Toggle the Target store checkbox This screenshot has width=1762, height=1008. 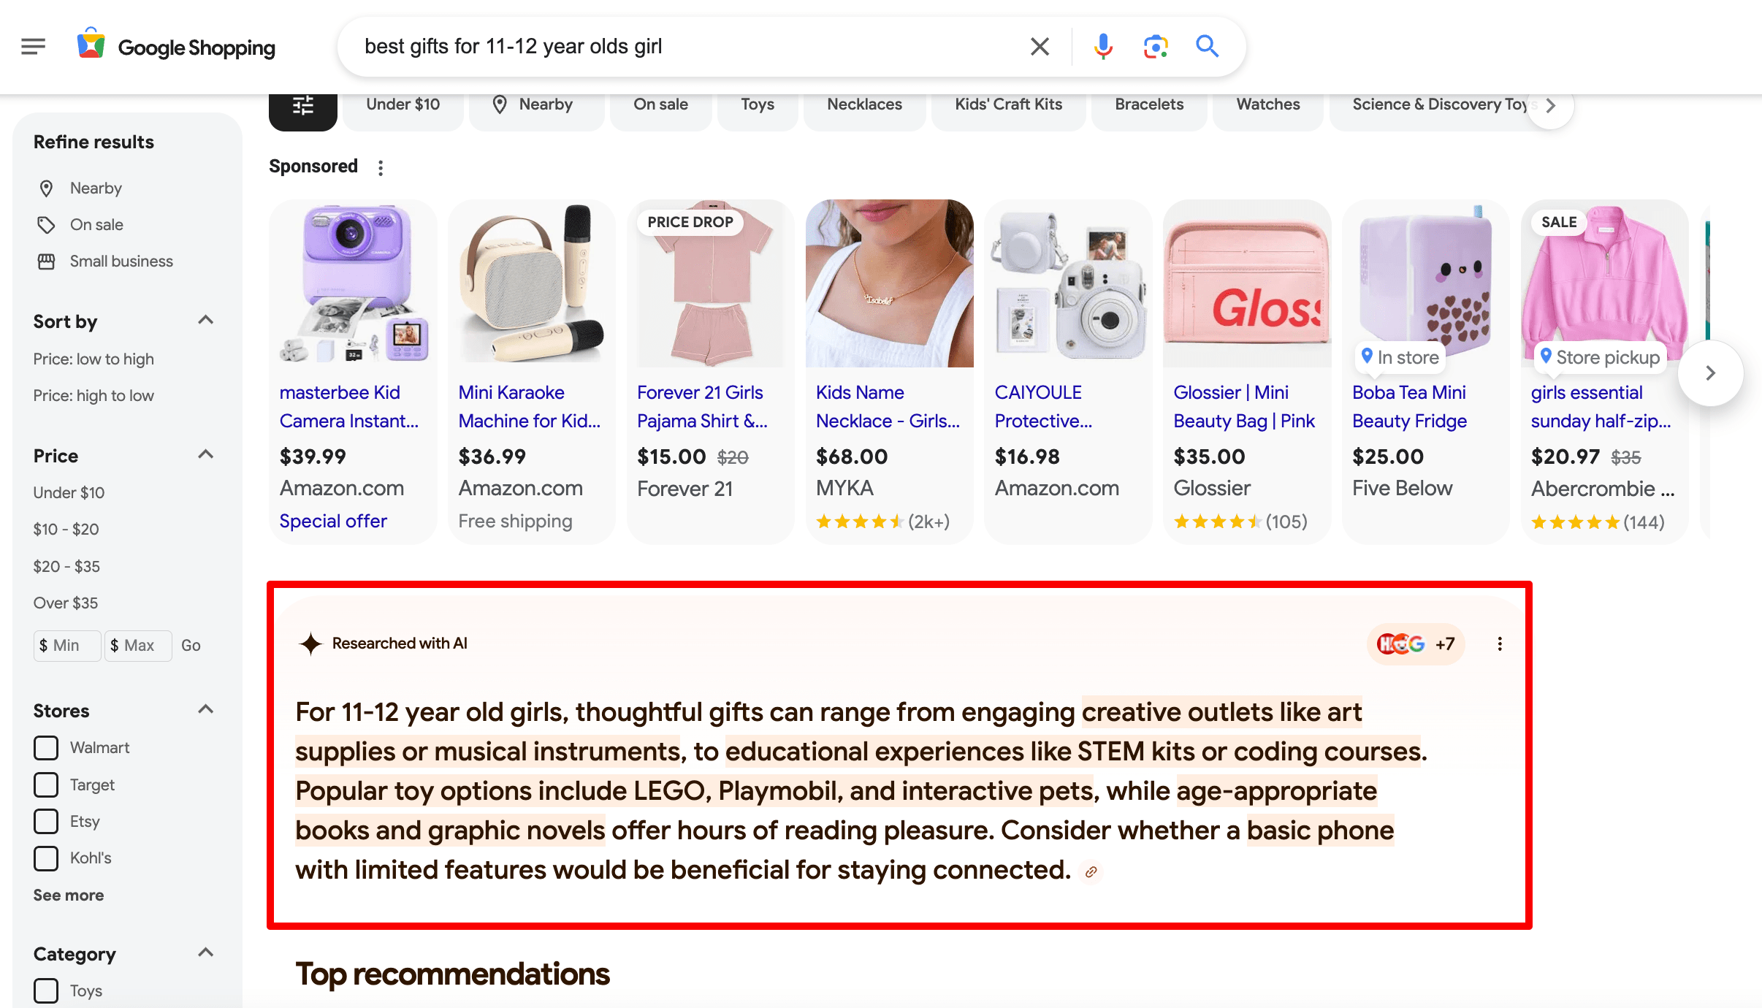coord(45,784)
